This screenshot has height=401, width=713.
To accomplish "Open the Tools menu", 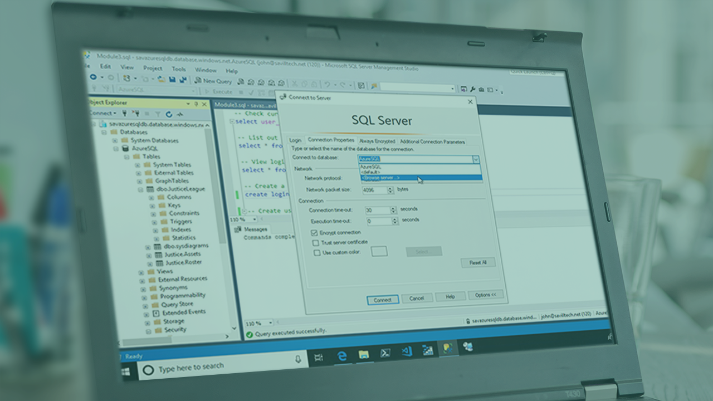I will pyautogui.click(x=179, y=69).
